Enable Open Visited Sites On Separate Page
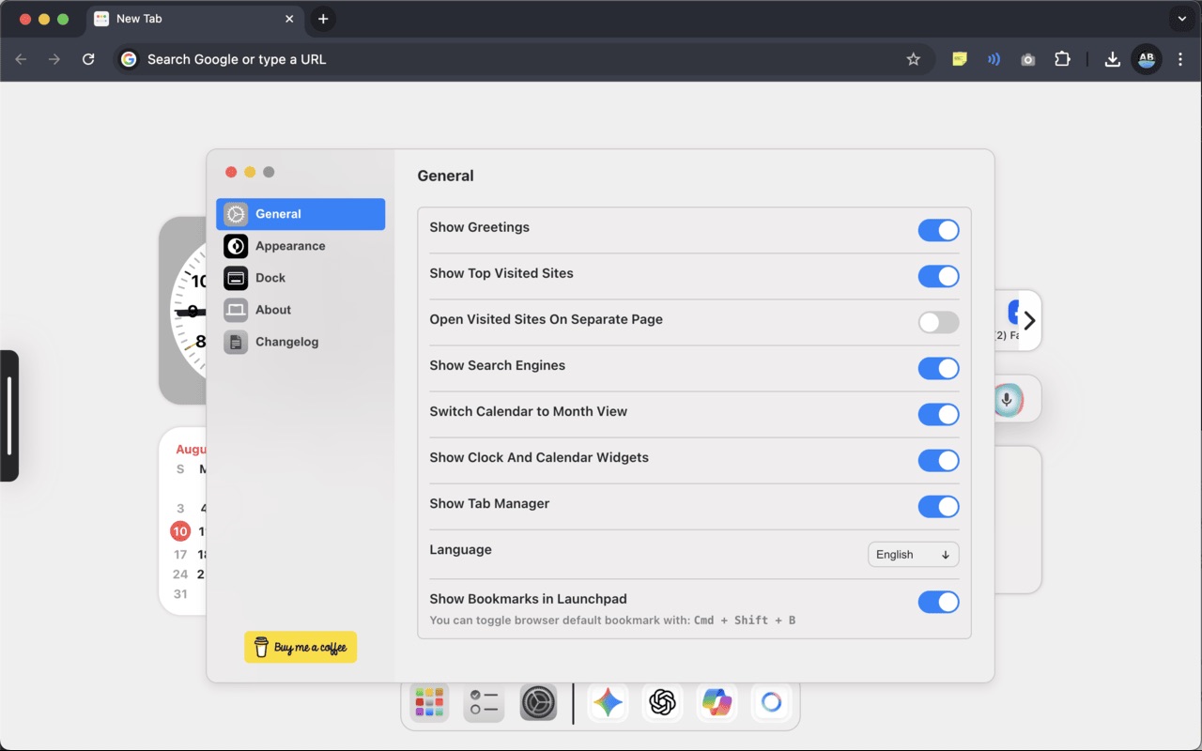 938,322
